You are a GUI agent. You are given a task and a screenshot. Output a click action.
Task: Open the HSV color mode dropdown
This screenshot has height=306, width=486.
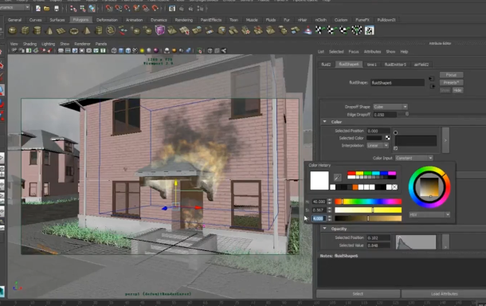[429, 214]
